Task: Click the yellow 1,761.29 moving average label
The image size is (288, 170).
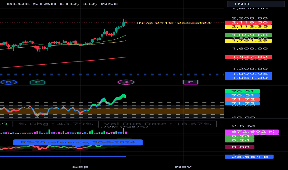Action: coord(248,40)
